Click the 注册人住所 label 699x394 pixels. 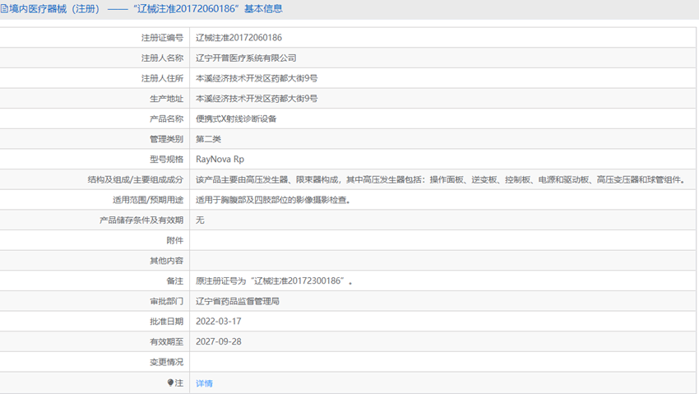(x=162, y=78)
